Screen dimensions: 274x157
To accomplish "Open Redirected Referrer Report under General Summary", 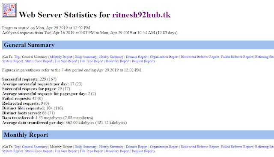I will (x=200, y=57).
